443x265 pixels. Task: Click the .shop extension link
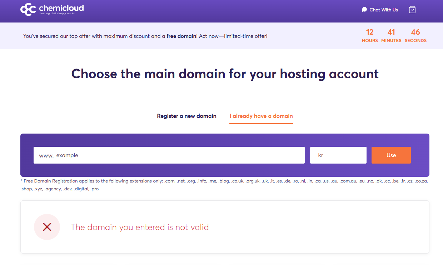(x=27, y=189)
